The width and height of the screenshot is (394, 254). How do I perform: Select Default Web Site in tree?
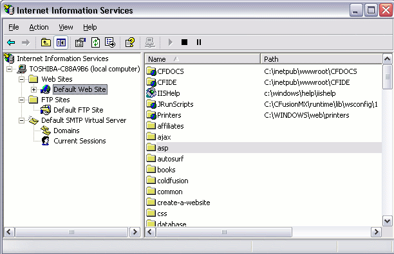tap(80, 89)
